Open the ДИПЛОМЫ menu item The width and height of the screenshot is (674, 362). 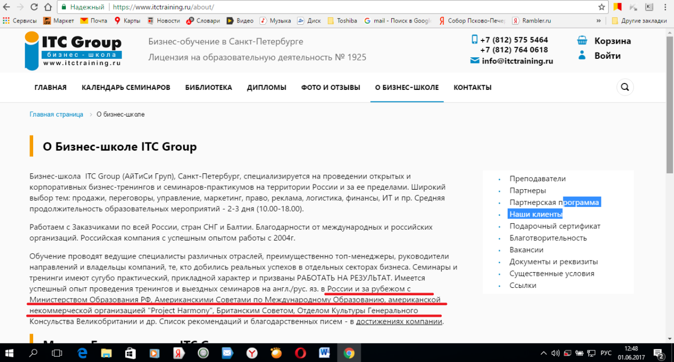266,87
